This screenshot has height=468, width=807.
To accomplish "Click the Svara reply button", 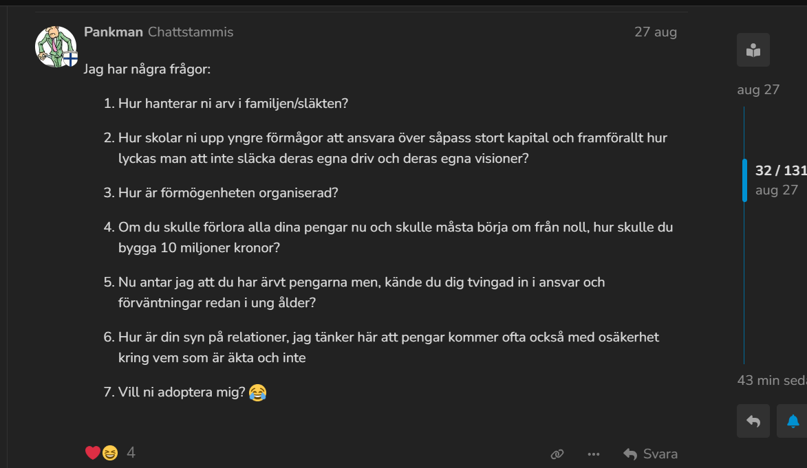I will pyautogui.click(x=650, y=454).
